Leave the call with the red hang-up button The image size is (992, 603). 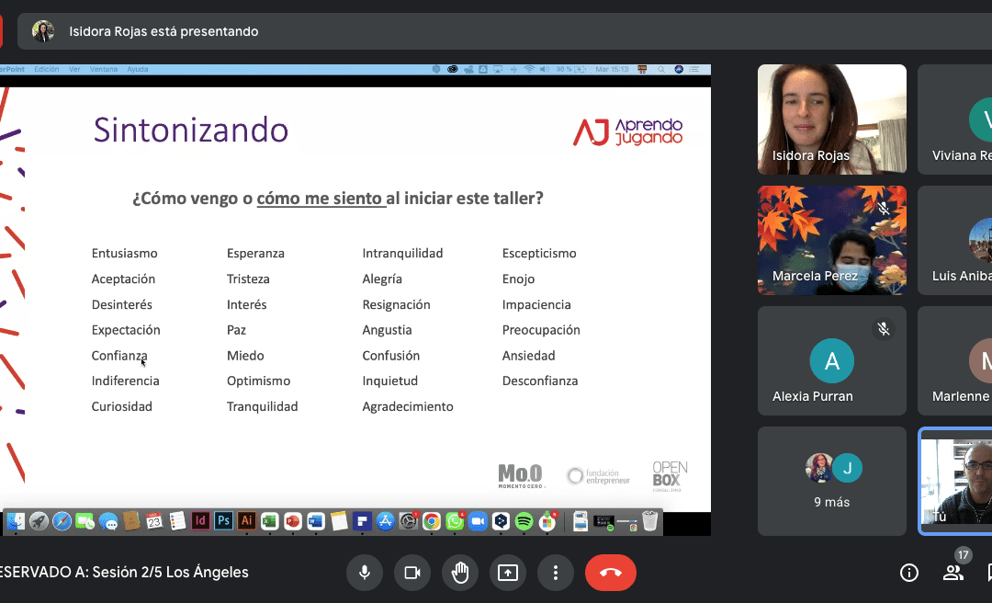pos(611,573)
